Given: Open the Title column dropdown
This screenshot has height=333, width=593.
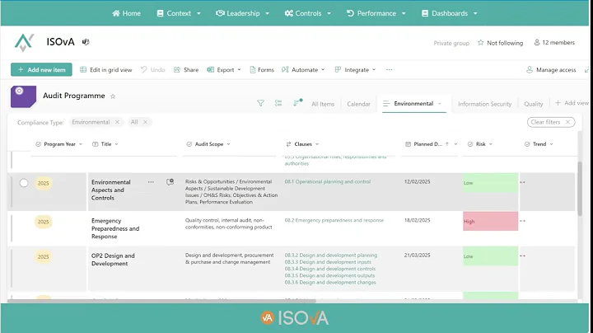Looking at the screenshot, I should (116, 144).
